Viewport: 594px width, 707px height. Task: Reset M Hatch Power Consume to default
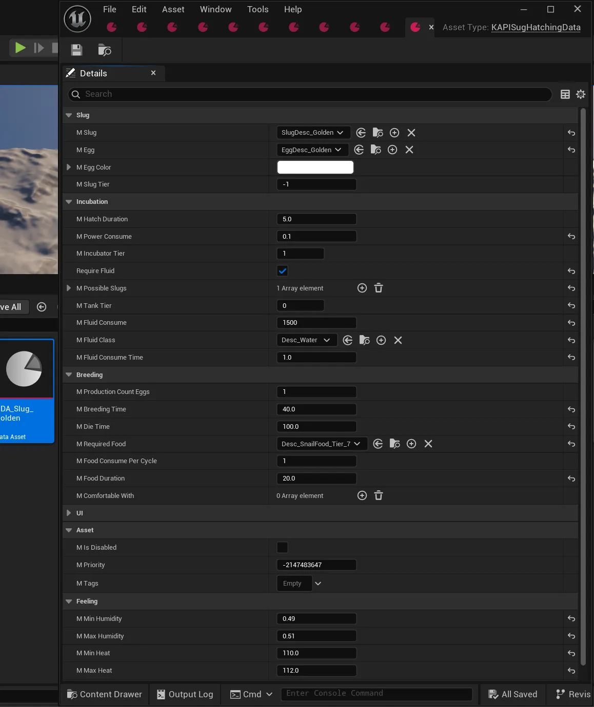point(571,236)
